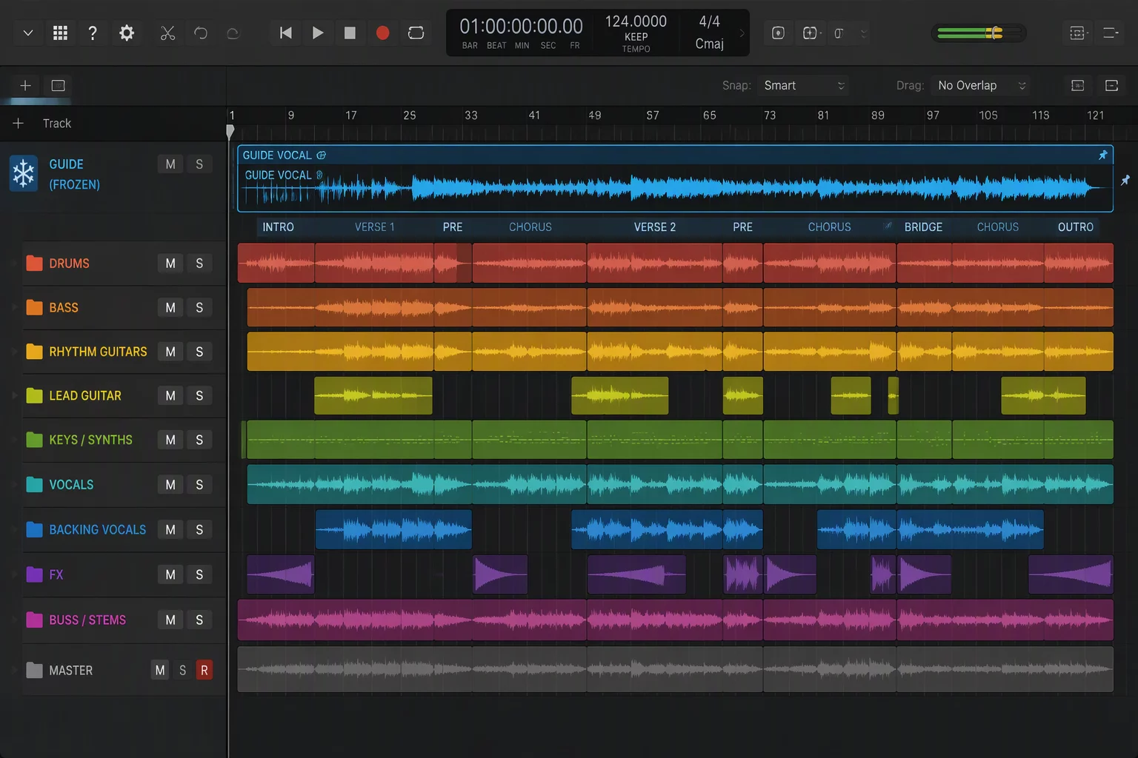The height and width of the screenshot is (758, 1138).
Task: Select the INTRO arrangement marker
Action: pyautogui.click(x=278, y=227)
